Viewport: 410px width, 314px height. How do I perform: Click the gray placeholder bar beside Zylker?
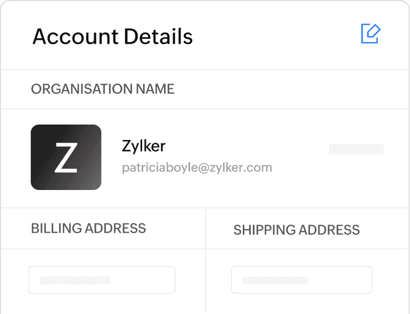pyautogui.click(x=356, y=149)
